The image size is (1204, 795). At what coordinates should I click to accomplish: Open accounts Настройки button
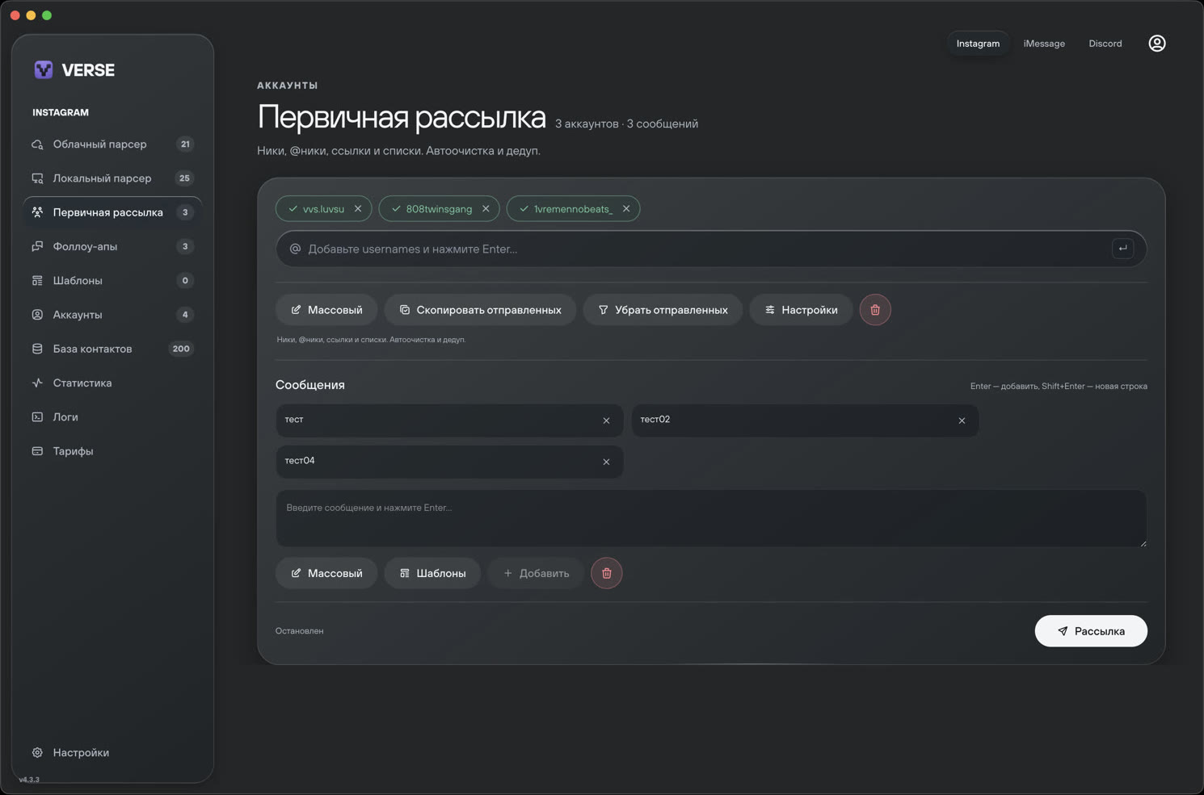pyautogui.click(x=801, y=310)
